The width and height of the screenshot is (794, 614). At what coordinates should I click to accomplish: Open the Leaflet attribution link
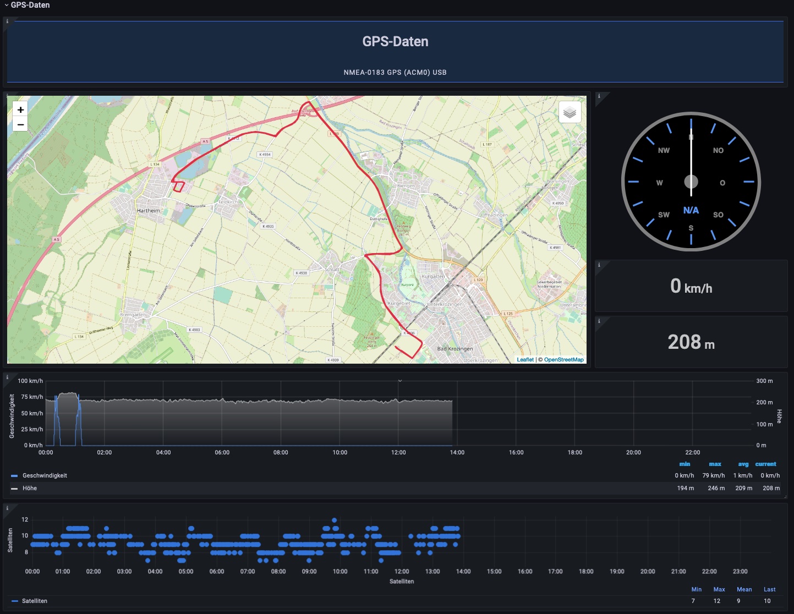click(525, 360)
